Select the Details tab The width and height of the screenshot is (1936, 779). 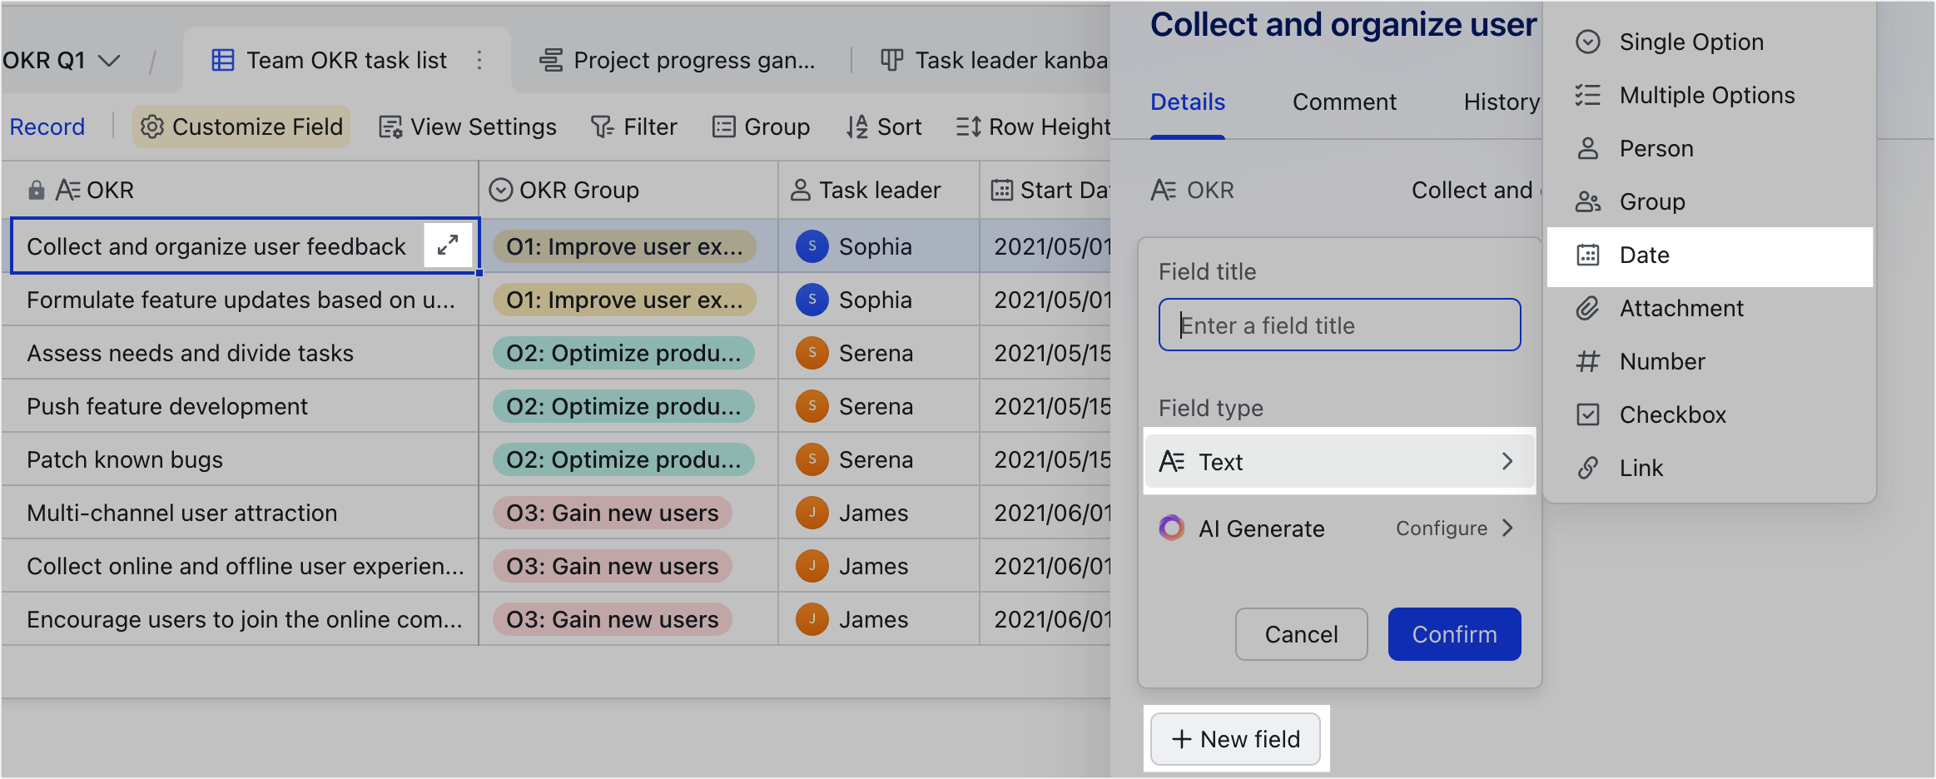(1188, 102)
